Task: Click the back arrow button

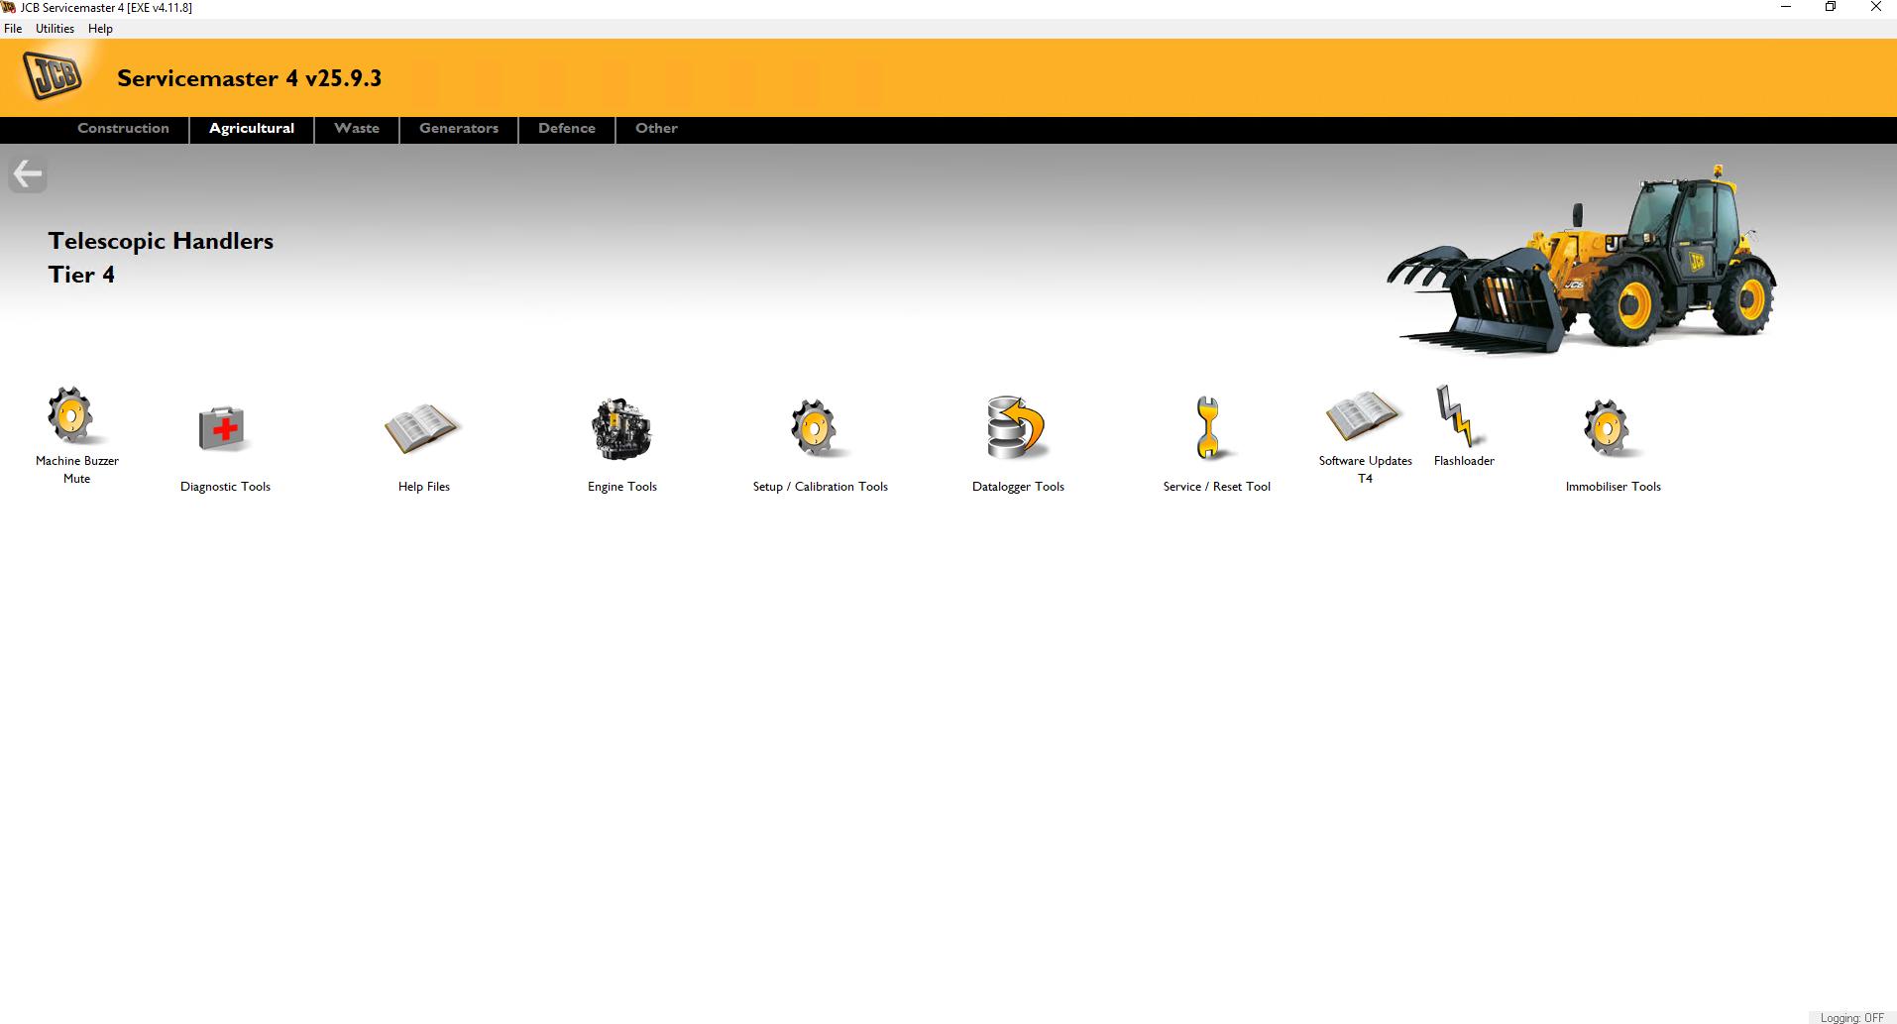Action: (x=27, y=172)
